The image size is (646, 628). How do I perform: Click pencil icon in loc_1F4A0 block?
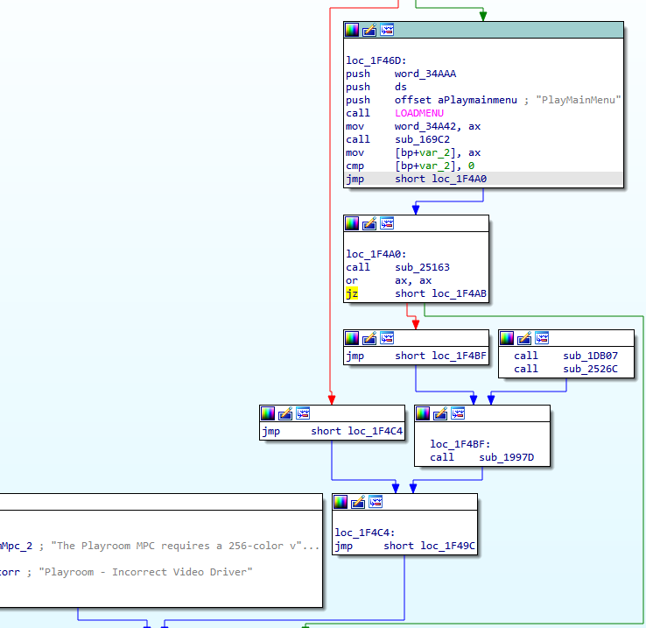369,223
